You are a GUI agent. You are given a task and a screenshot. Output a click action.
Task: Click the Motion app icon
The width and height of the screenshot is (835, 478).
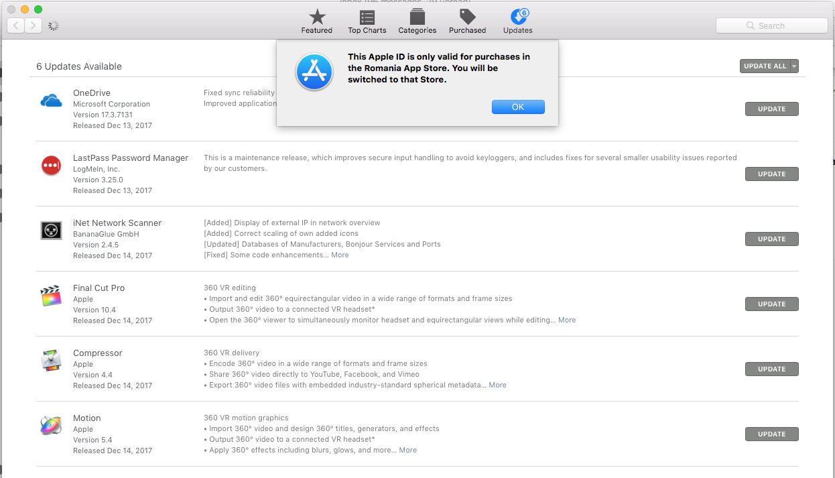click(51, 426)
